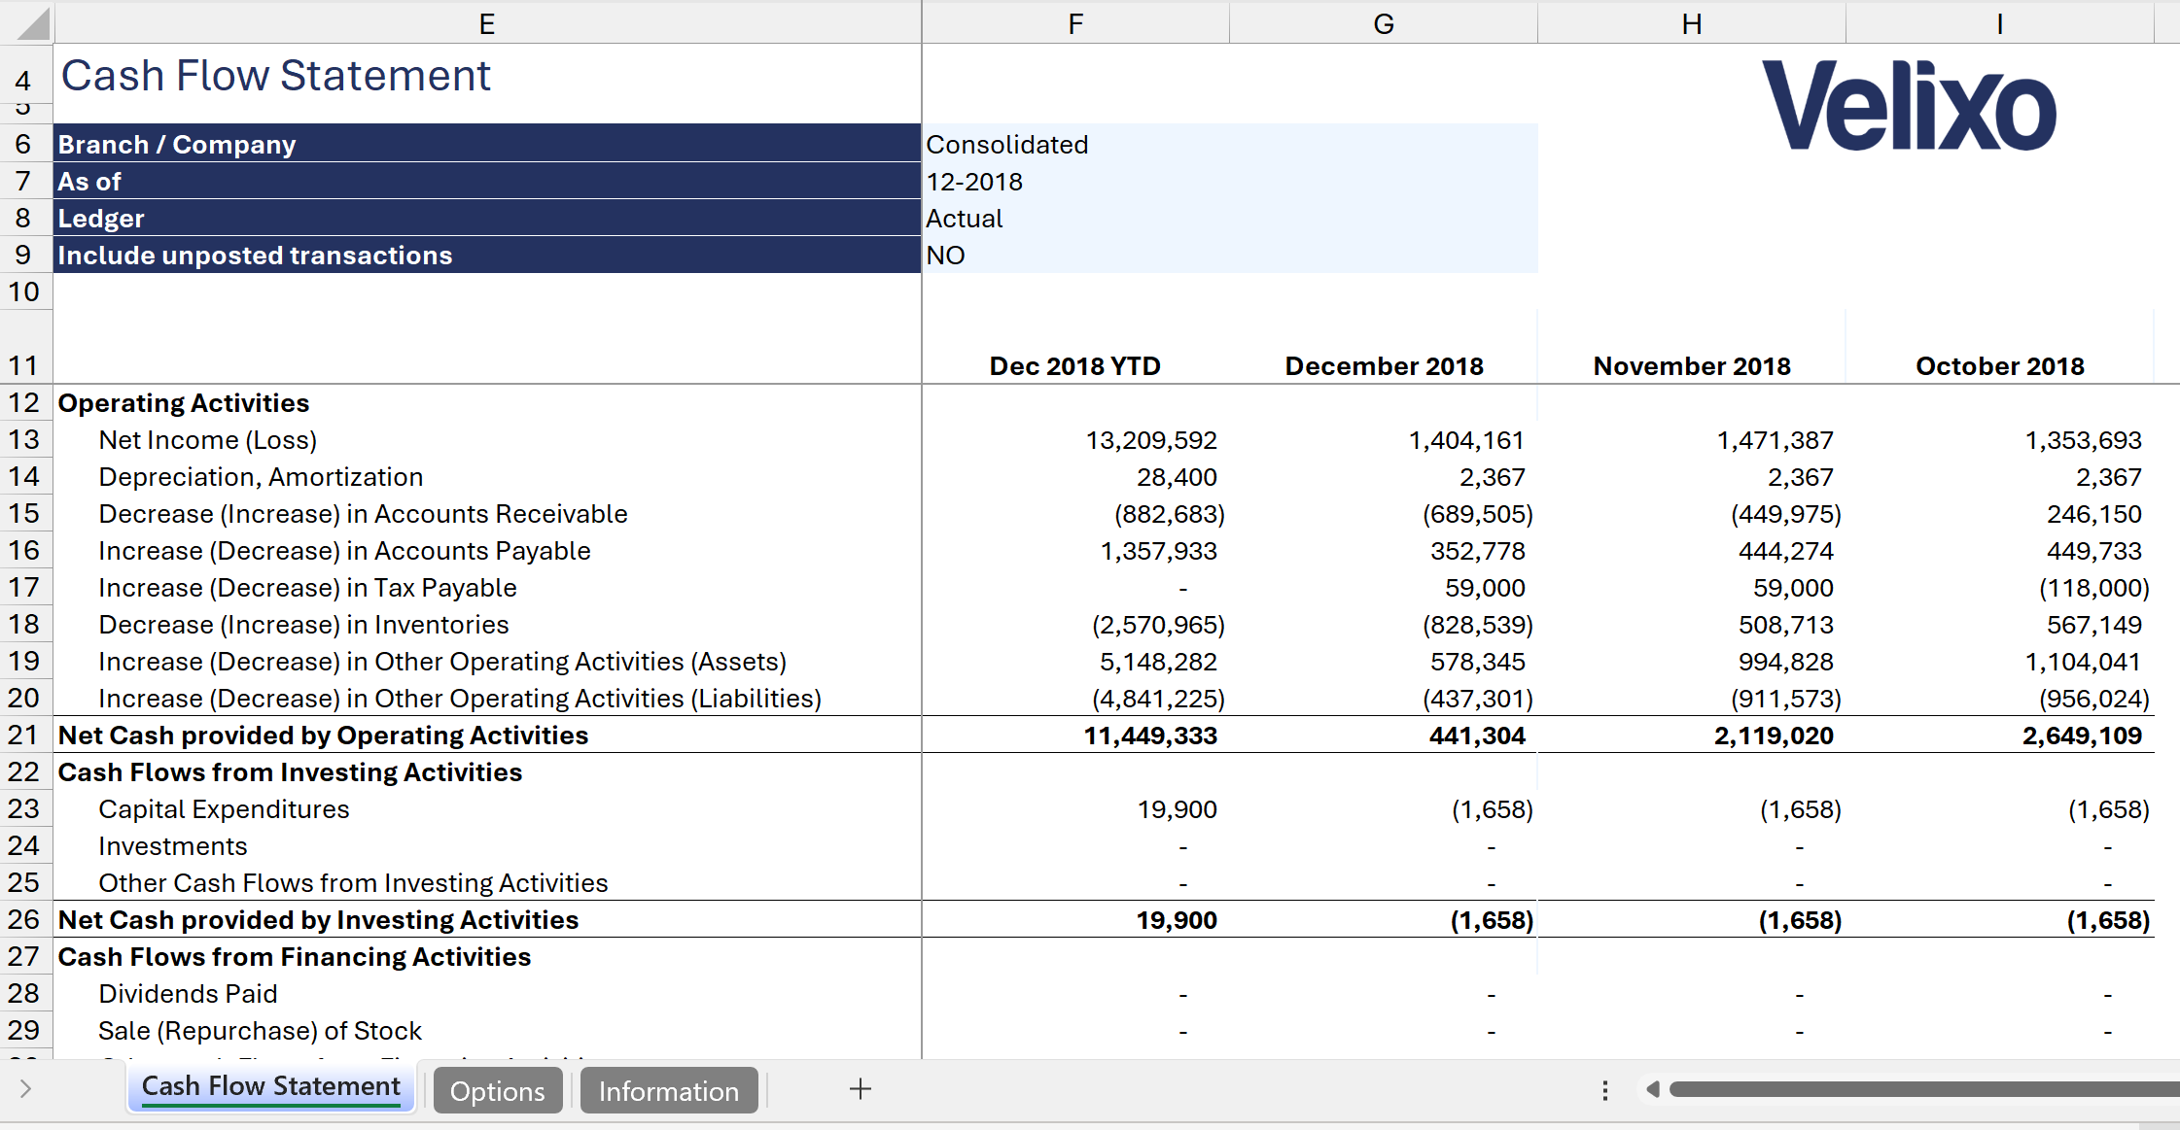Click 'Decrease (Increase) in Accounts Receivable' label
The width and height of the screenshot is (2180, 1130).
[x=363, y=514]
